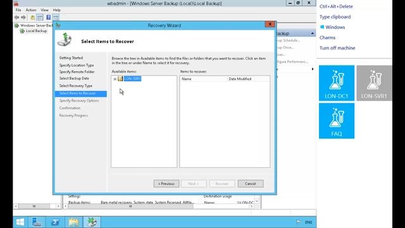Click the Confirmation wizard step
405x228 pixels.
[x=70, y=108]
